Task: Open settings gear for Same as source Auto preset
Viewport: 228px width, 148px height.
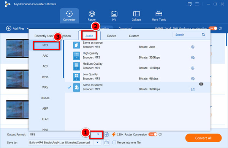Action: [193, 47]
